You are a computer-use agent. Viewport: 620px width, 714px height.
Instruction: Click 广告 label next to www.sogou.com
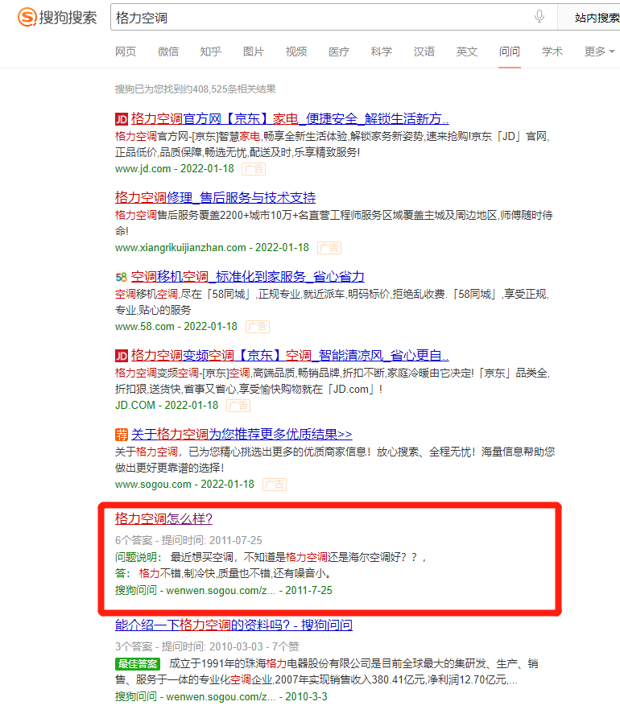275,484
